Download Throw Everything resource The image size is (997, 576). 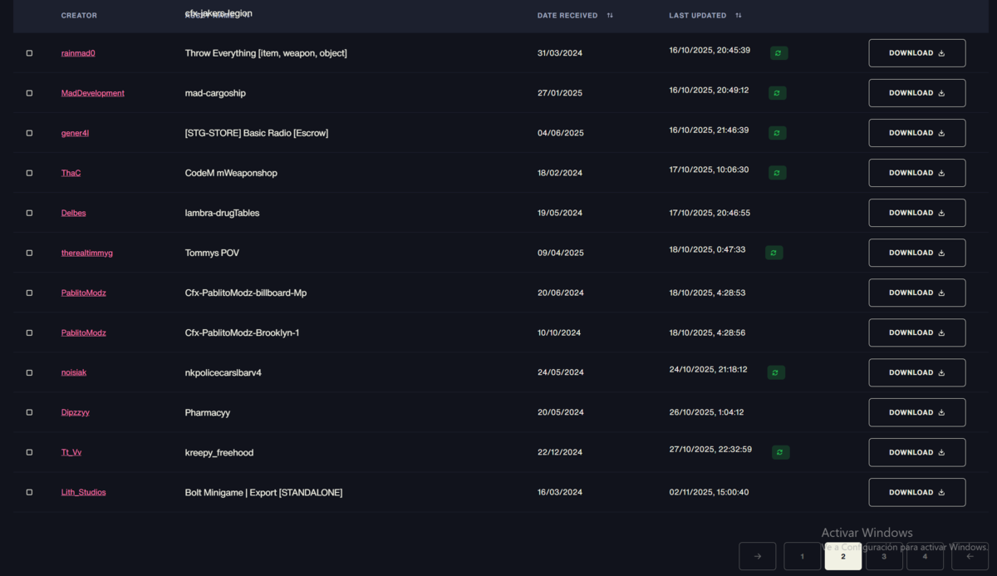coord(917,53)
